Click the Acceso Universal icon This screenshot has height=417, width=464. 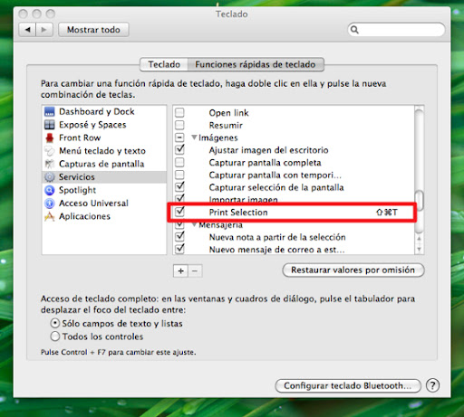coord(50,204)
